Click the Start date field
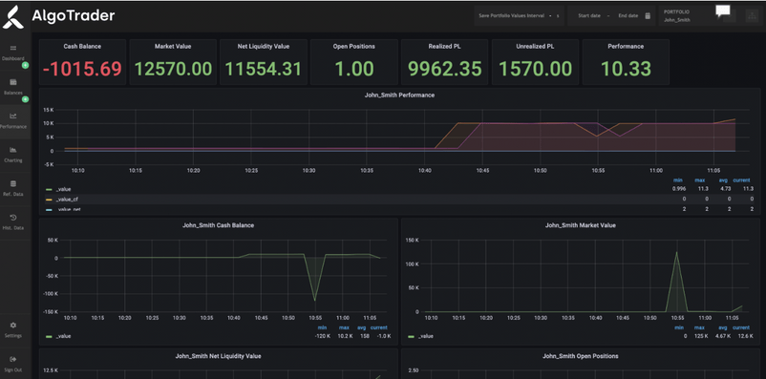 (x=589, y=15)
